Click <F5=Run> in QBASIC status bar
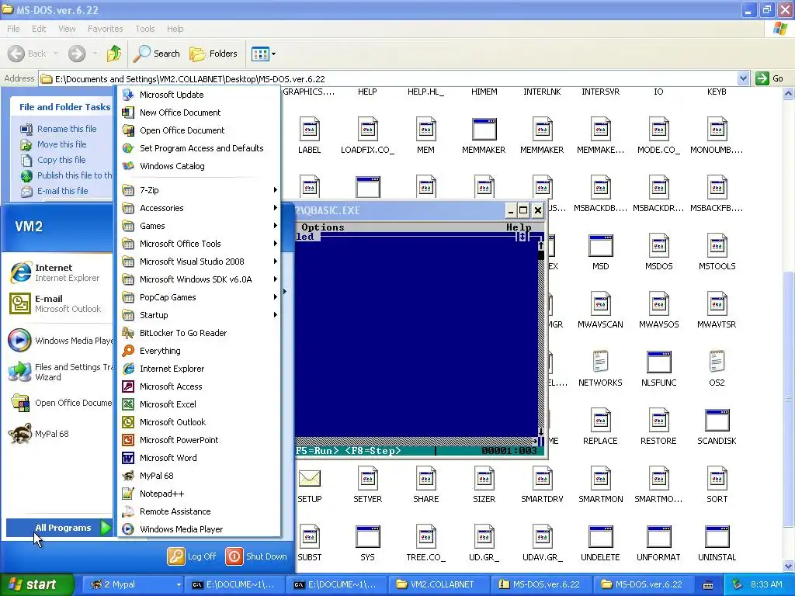This screenshot has height=596, width=795. [x=318, y=450]
